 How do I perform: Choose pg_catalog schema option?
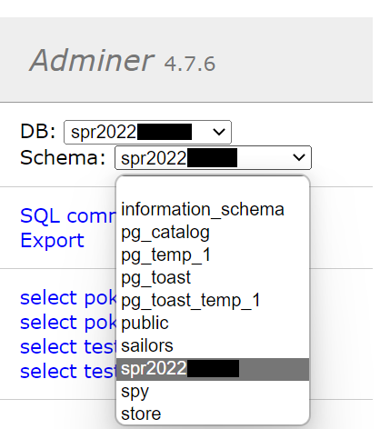213,233
